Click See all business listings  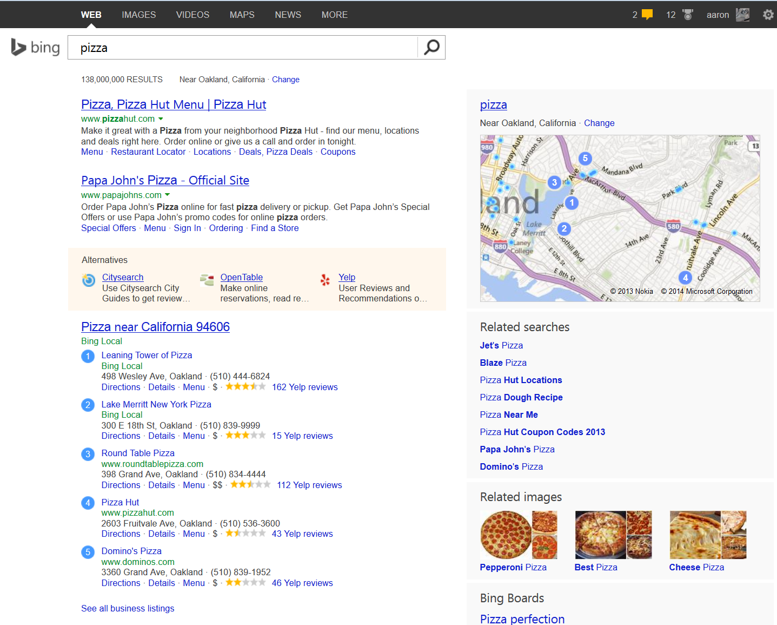128,609
